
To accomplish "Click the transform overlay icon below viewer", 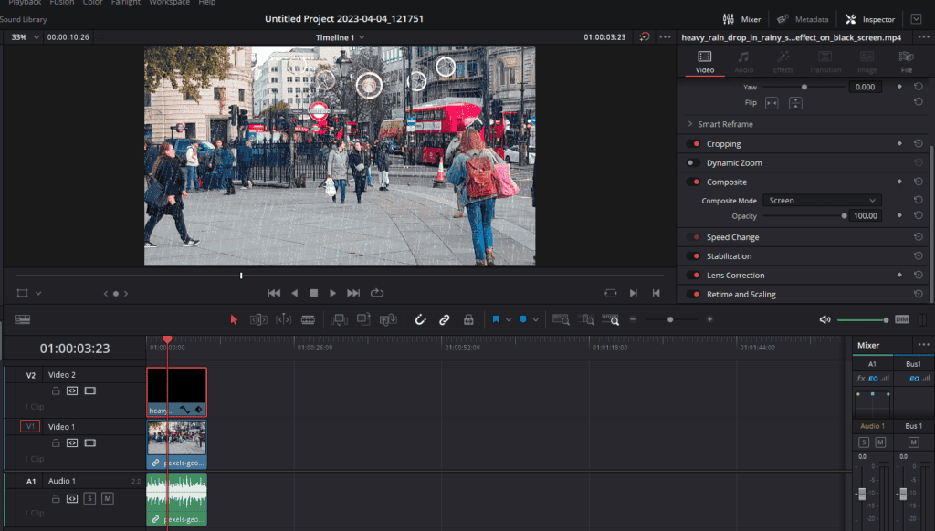I will [22, 293].
